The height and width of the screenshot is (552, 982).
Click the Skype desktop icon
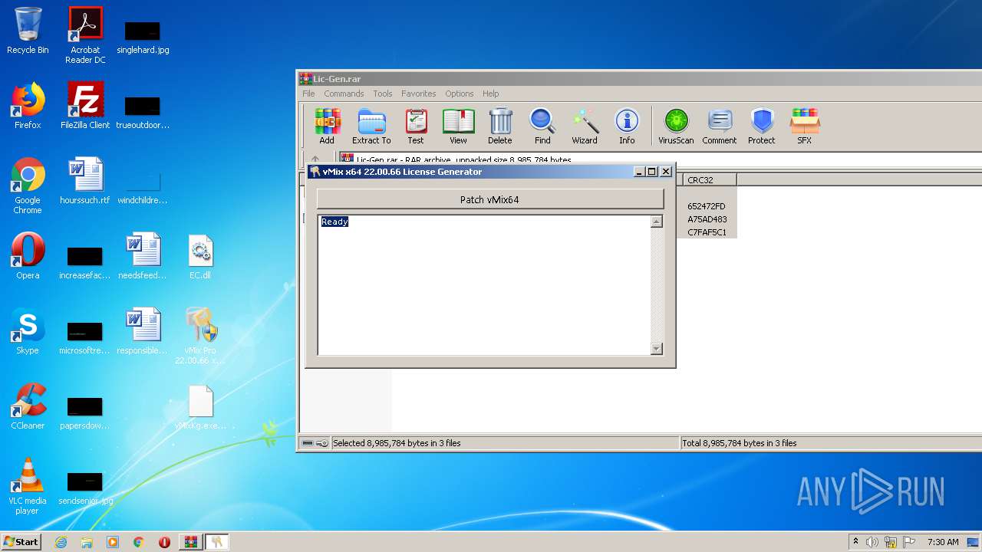coord(28,331)
